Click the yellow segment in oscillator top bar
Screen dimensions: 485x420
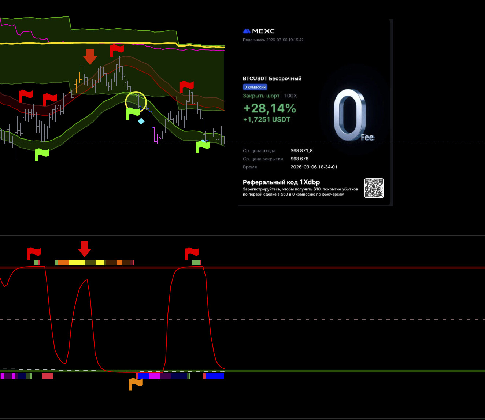coord(77,263)
